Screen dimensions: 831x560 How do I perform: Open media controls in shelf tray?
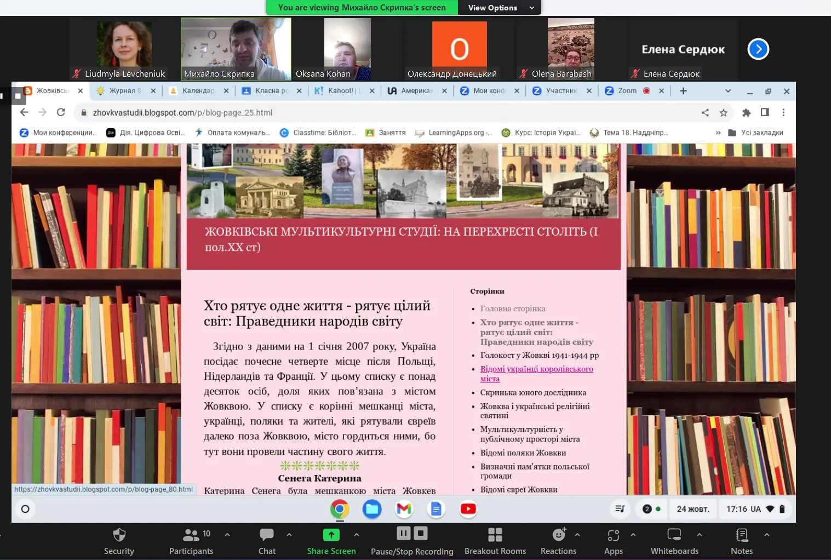click(x=620, y=509)
